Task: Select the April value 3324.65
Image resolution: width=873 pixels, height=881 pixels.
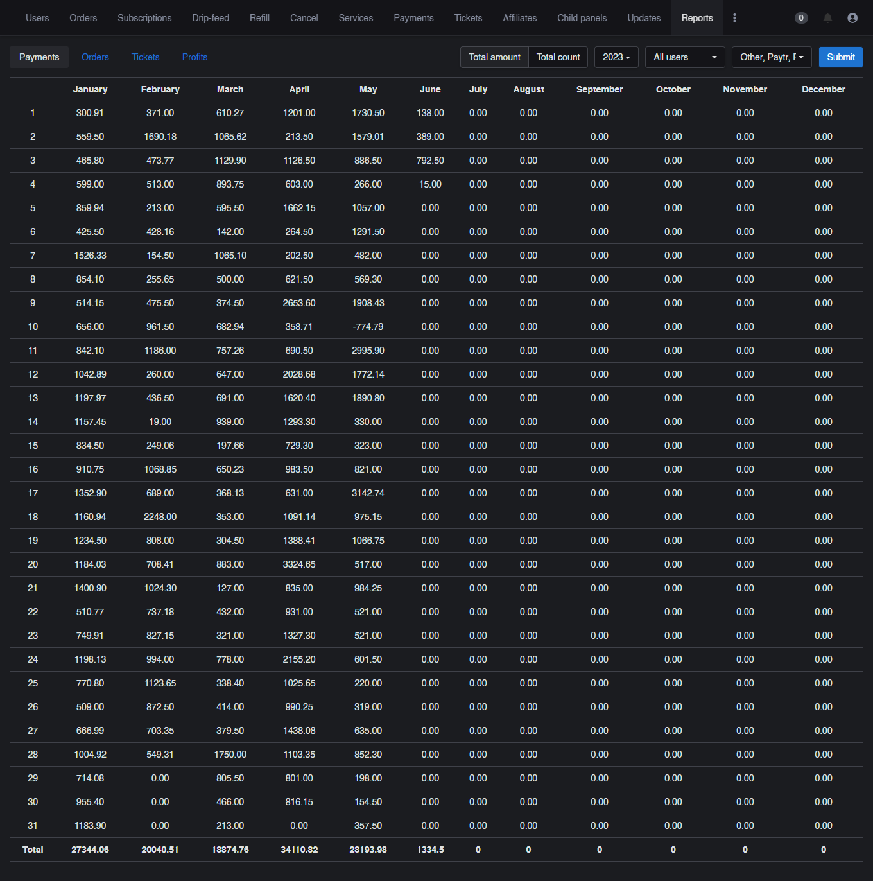Action: pos(299,564)
